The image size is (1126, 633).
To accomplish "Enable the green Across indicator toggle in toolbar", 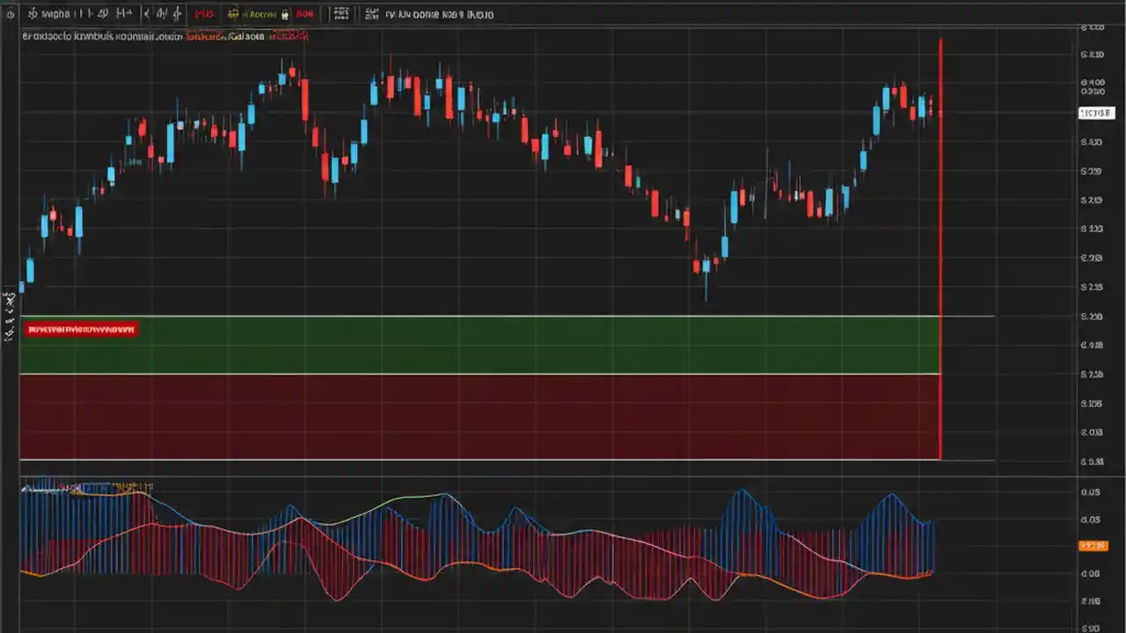I will [x=255, y=13].
